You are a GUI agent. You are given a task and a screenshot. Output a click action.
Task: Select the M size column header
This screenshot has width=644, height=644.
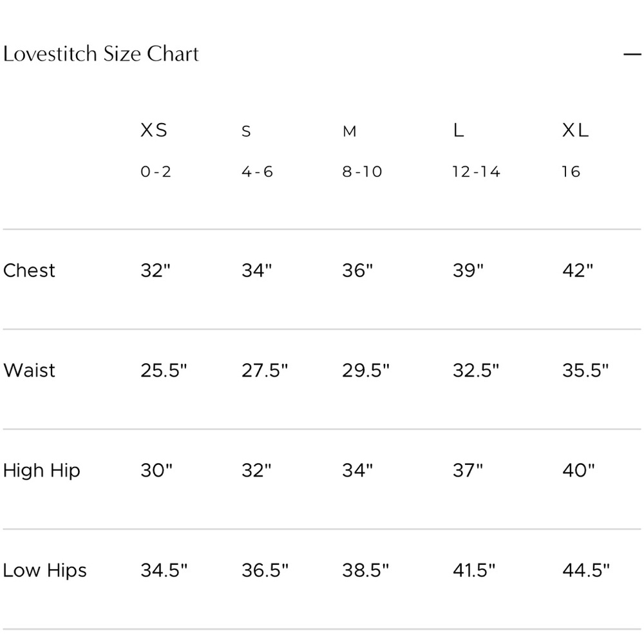point(350,131)
